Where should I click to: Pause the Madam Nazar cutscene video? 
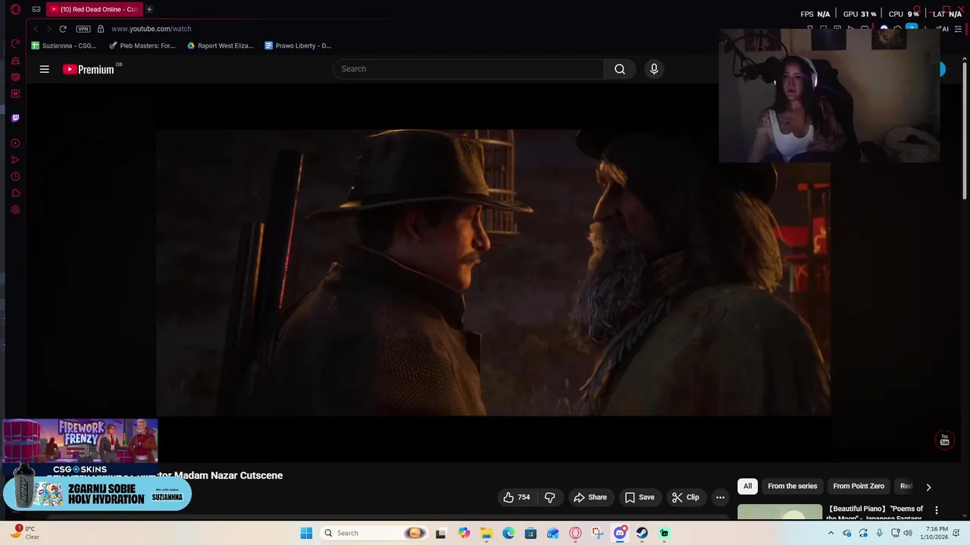tap(493, 272)
